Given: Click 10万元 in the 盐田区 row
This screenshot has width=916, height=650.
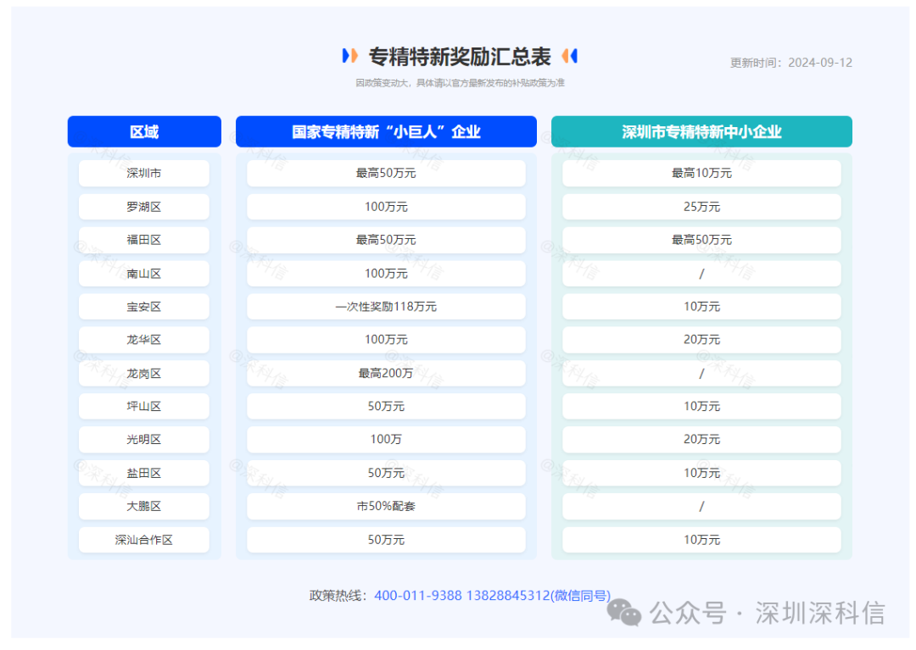Looking at the screenshot, I should click(701, 473).
